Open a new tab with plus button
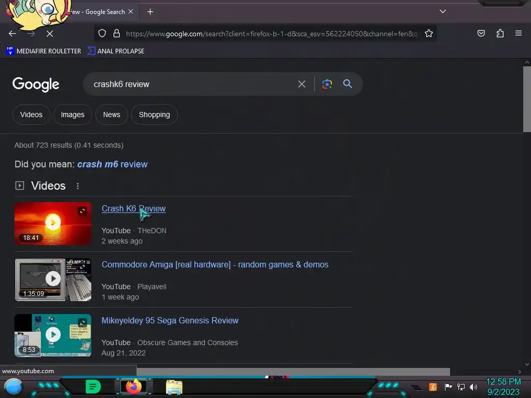This screenshot has width=531, height=398. (150, 12)
